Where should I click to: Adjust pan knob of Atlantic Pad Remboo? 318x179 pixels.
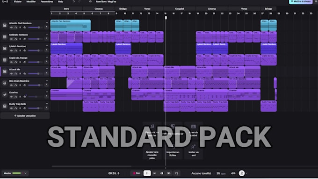(46, 27)
